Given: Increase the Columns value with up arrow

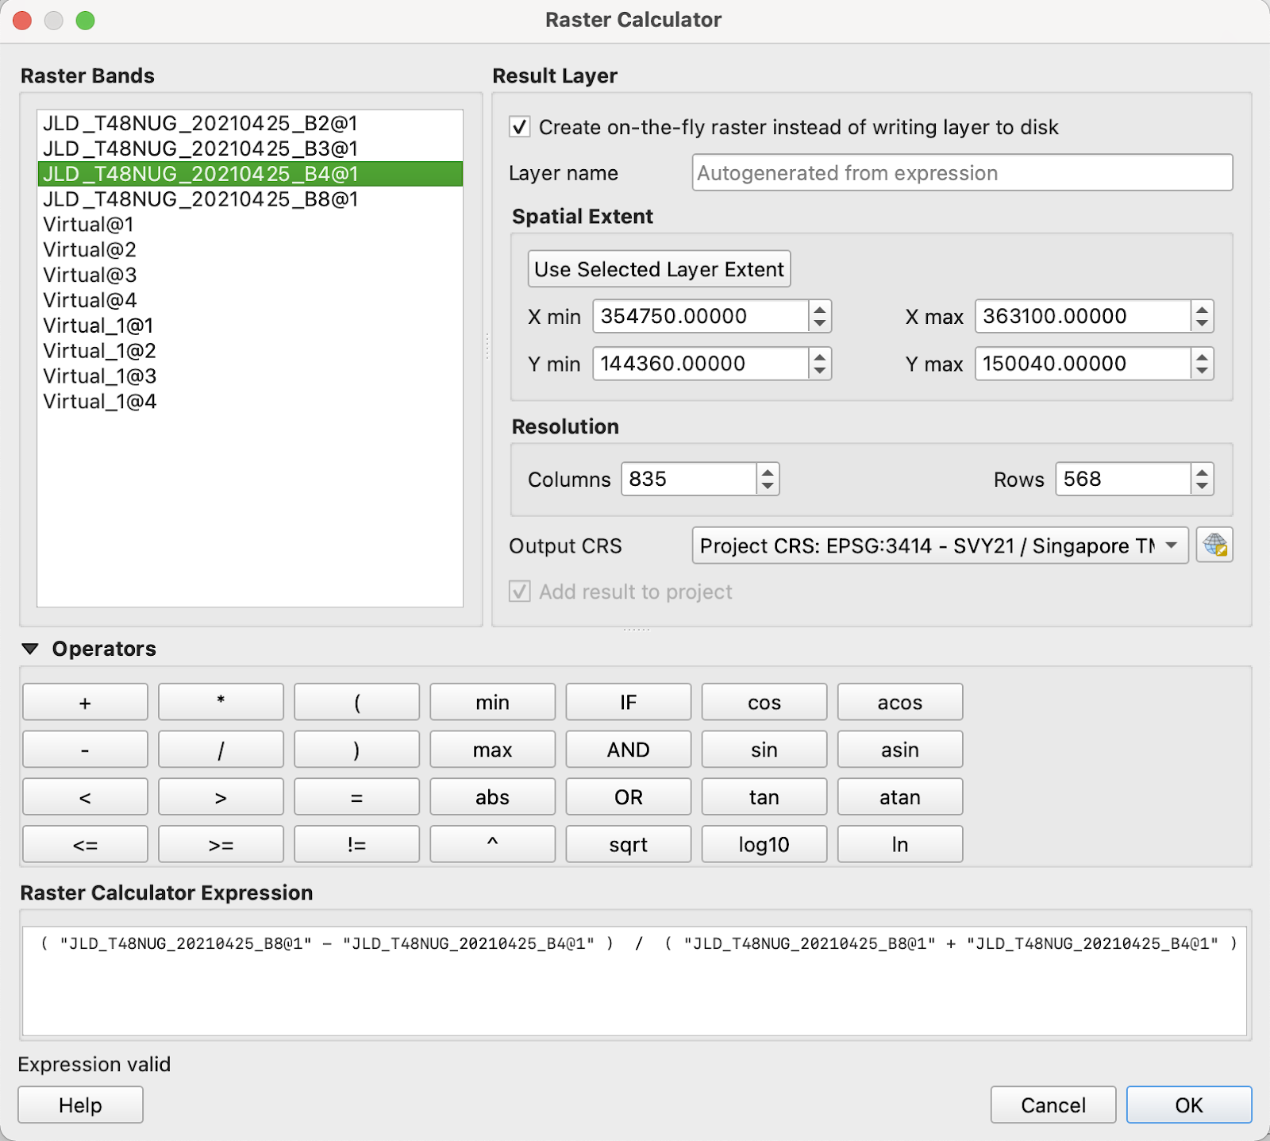Looking at the screenshot, I should point(768,472).
